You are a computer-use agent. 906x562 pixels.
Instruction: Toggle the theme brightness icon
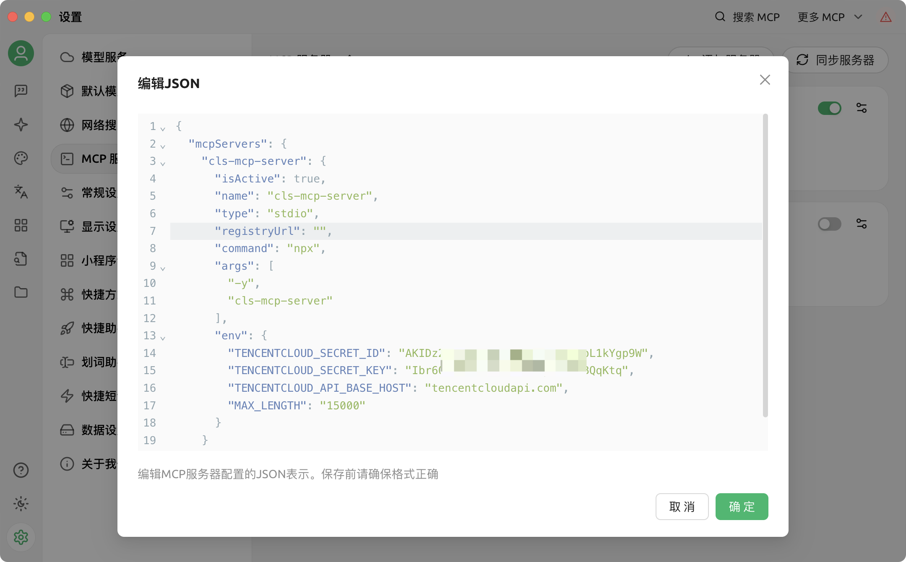pyautogui.click(x=21, y=504)
